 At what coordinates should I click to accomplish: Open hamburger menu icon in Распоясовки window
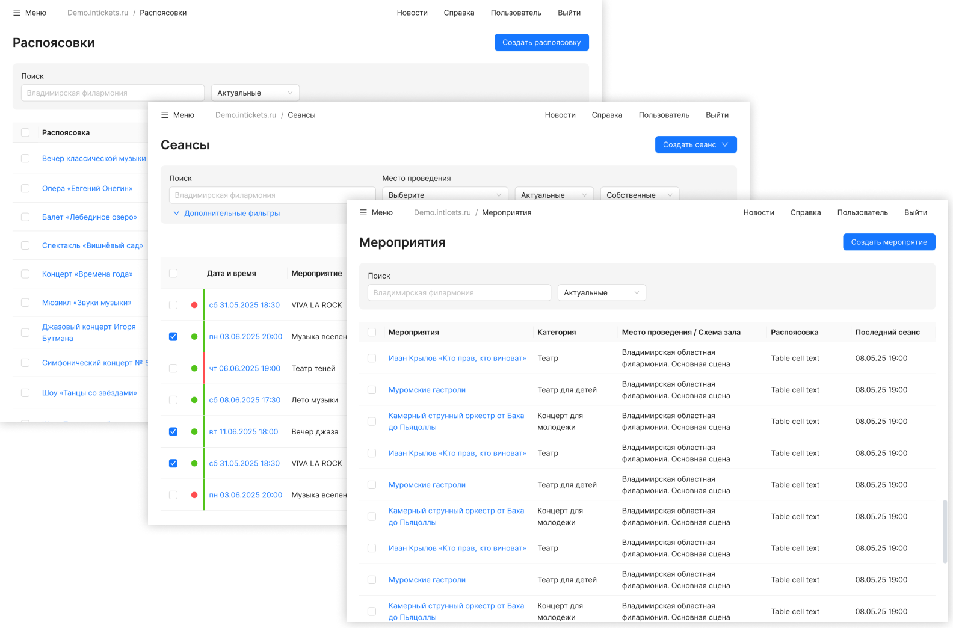[x=17, y=13]
